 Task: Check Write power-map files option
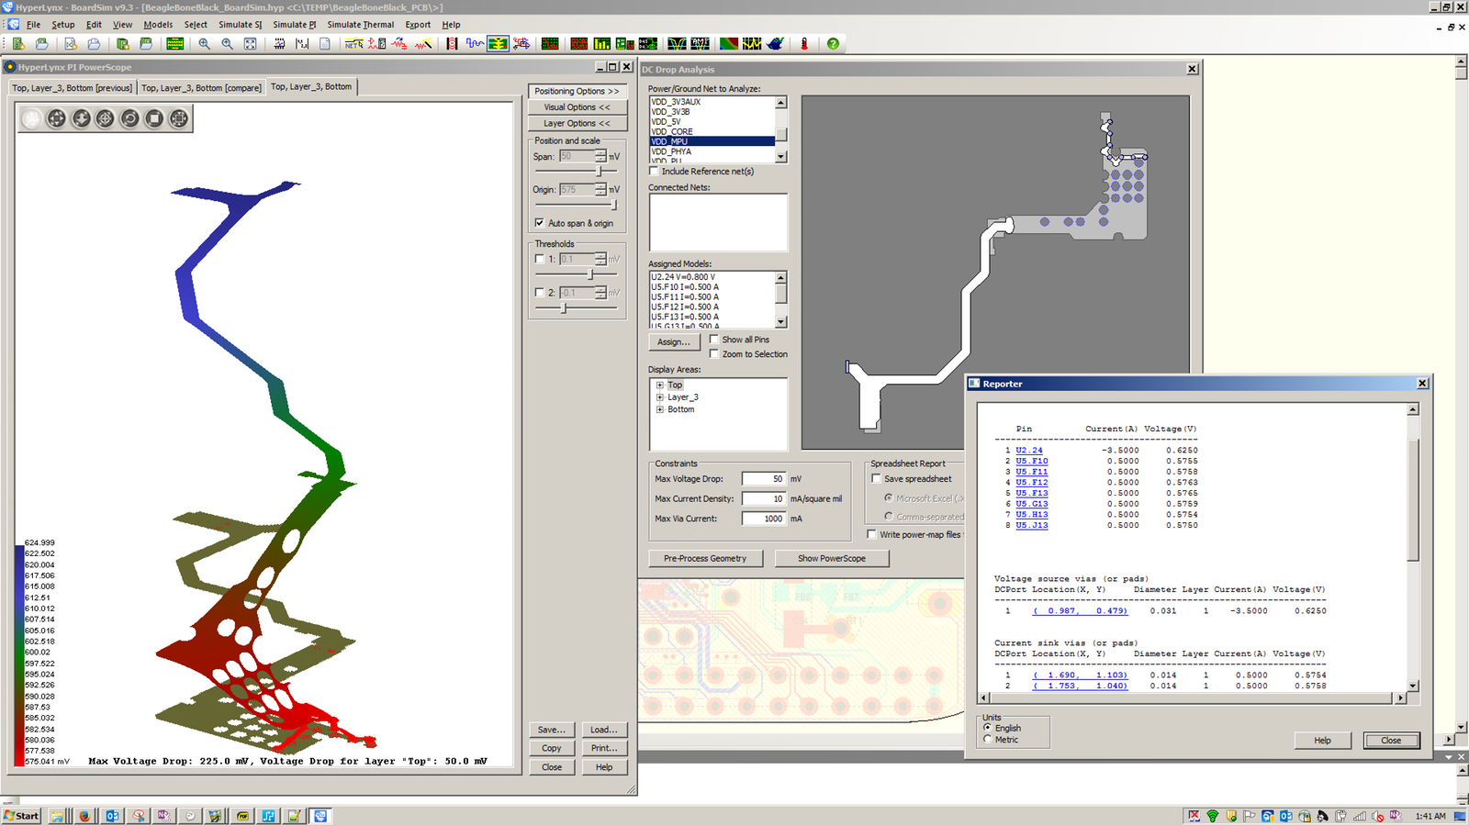pos(872,534)
